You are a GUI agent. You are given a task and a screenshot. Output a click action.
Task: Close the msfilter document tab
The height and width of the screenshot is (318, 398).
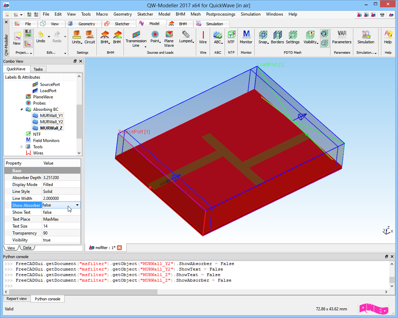119,248
